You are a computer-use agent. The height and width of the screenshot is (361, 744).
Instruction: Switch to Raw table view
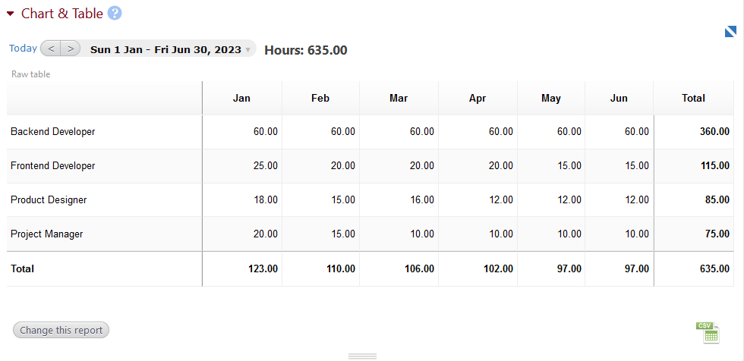31,74
